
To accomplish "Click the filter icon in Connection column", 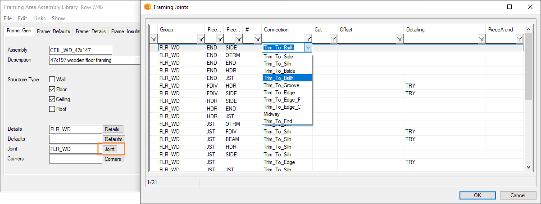I will (x=308, y=40).
